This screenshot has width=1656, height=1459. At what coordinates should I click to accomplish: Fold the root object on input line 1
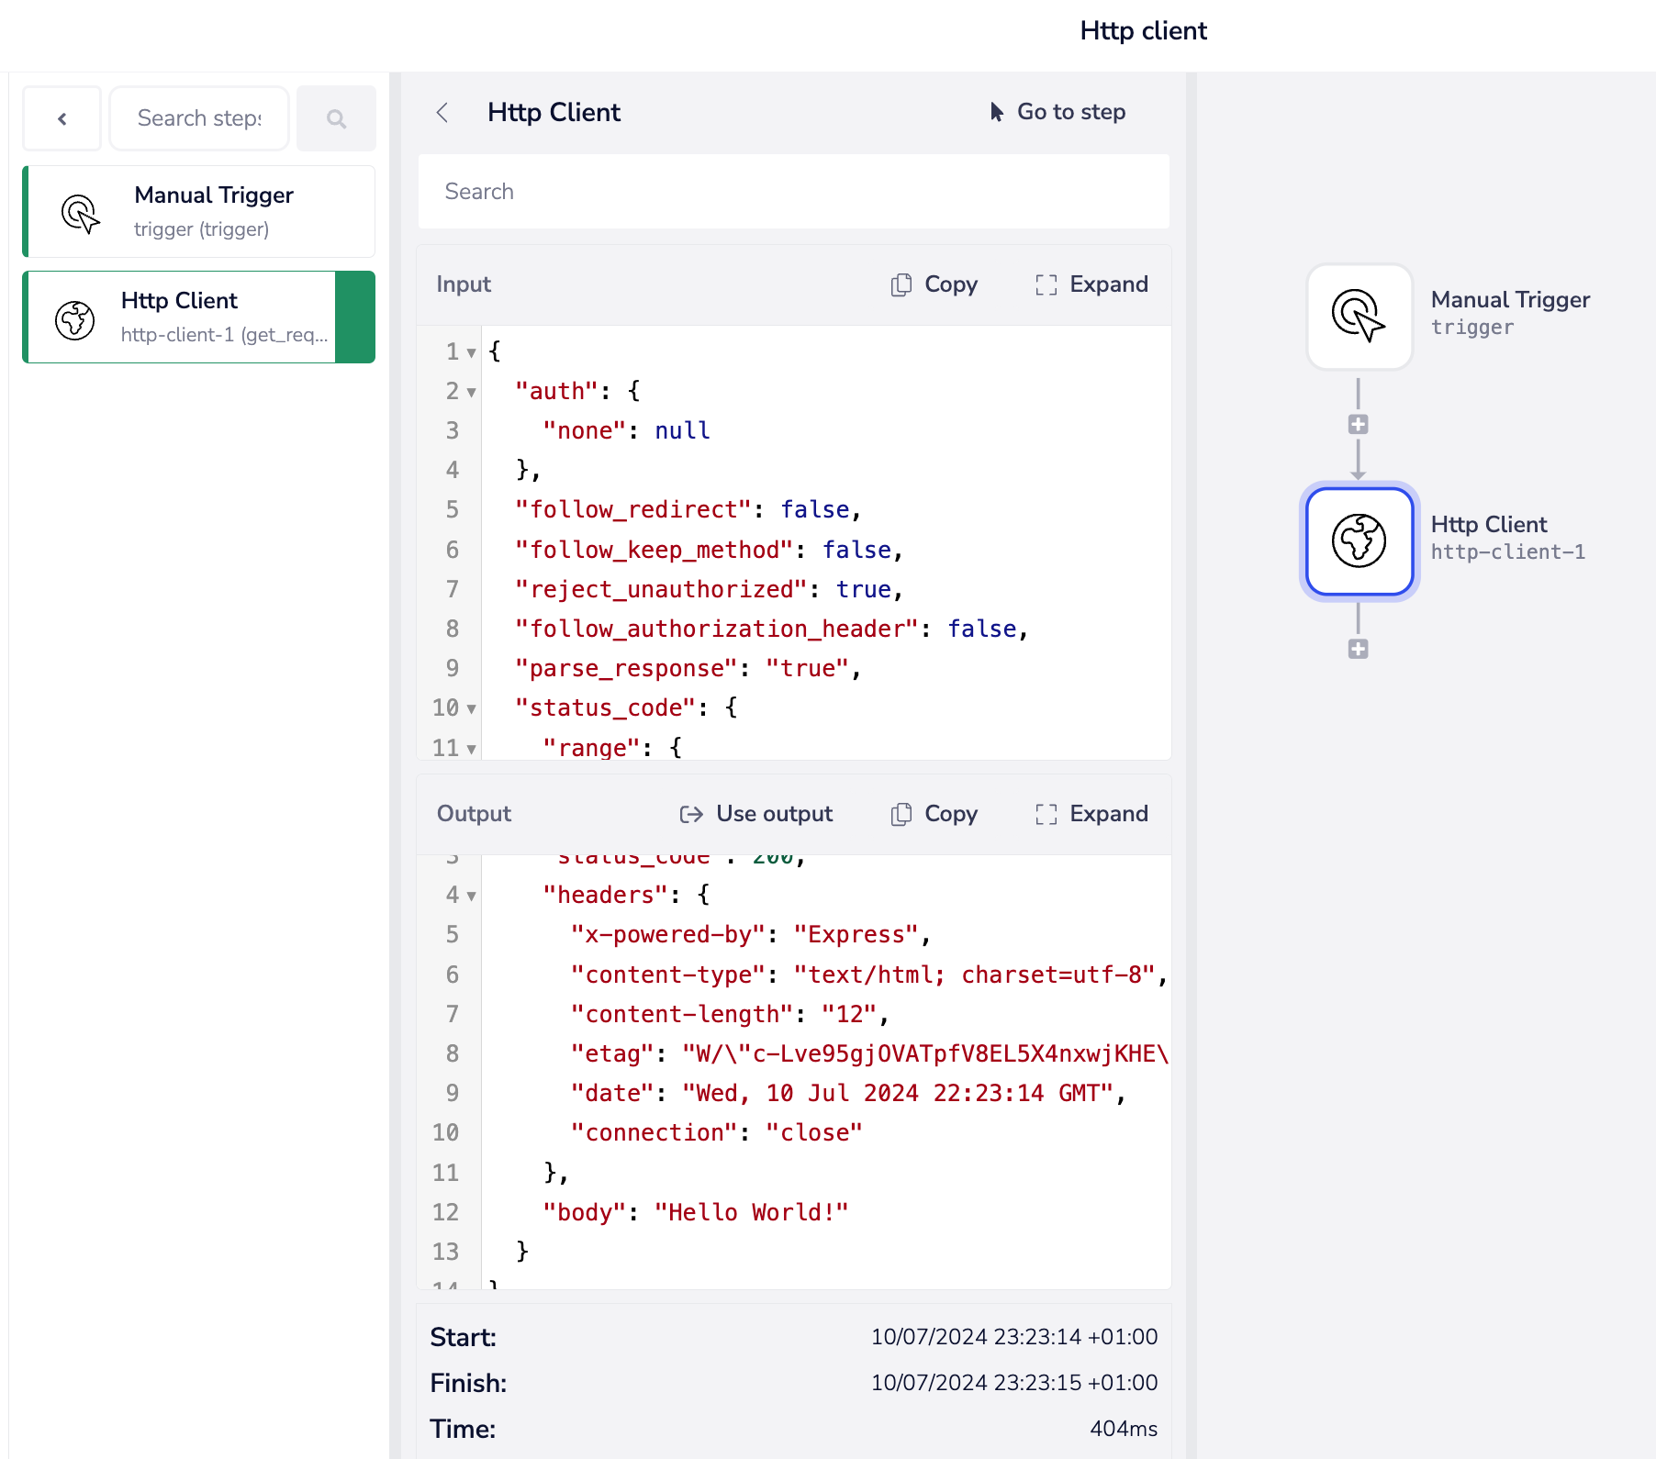coord(471,353)
